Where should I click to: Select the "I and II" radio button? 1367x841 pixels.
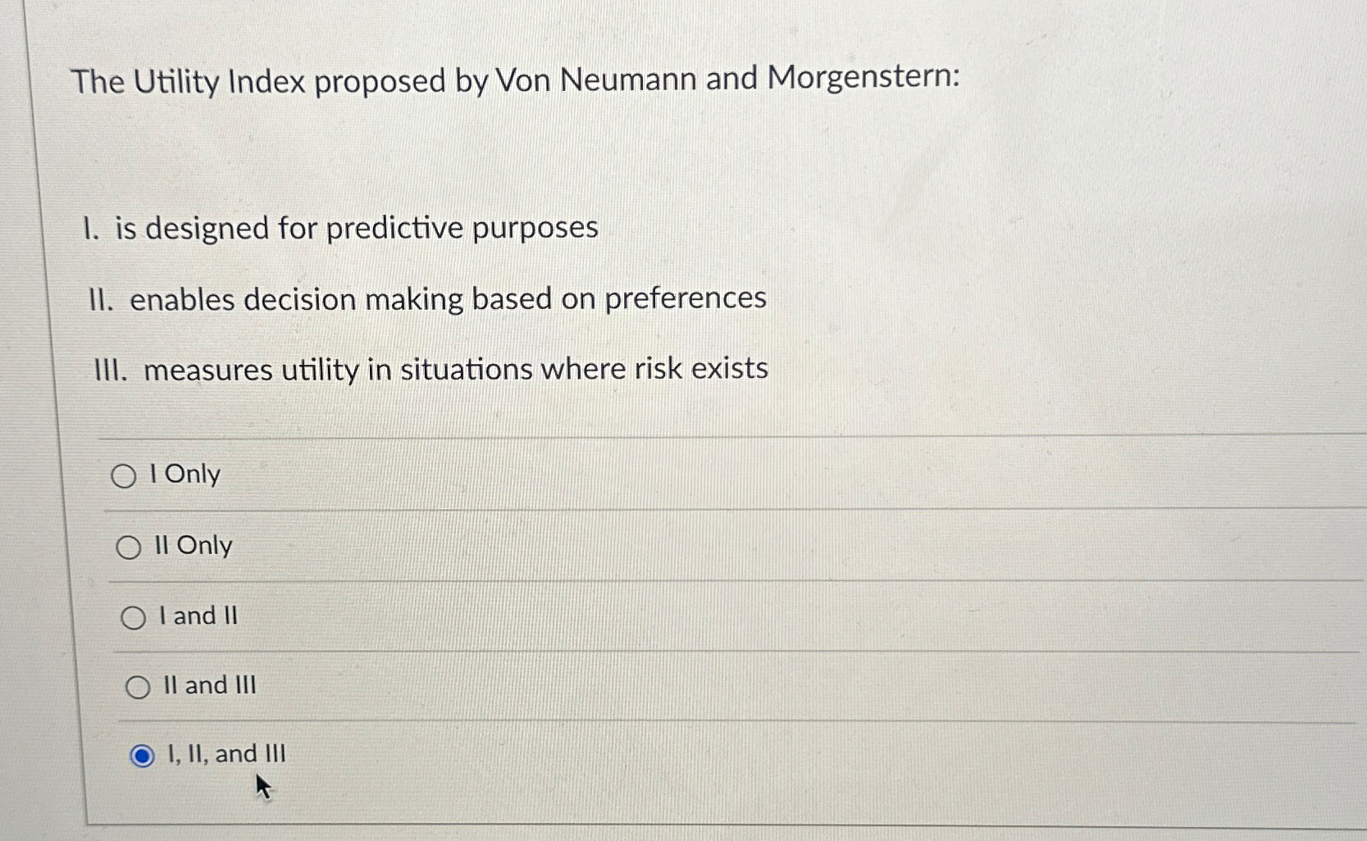tap(134, 616)
